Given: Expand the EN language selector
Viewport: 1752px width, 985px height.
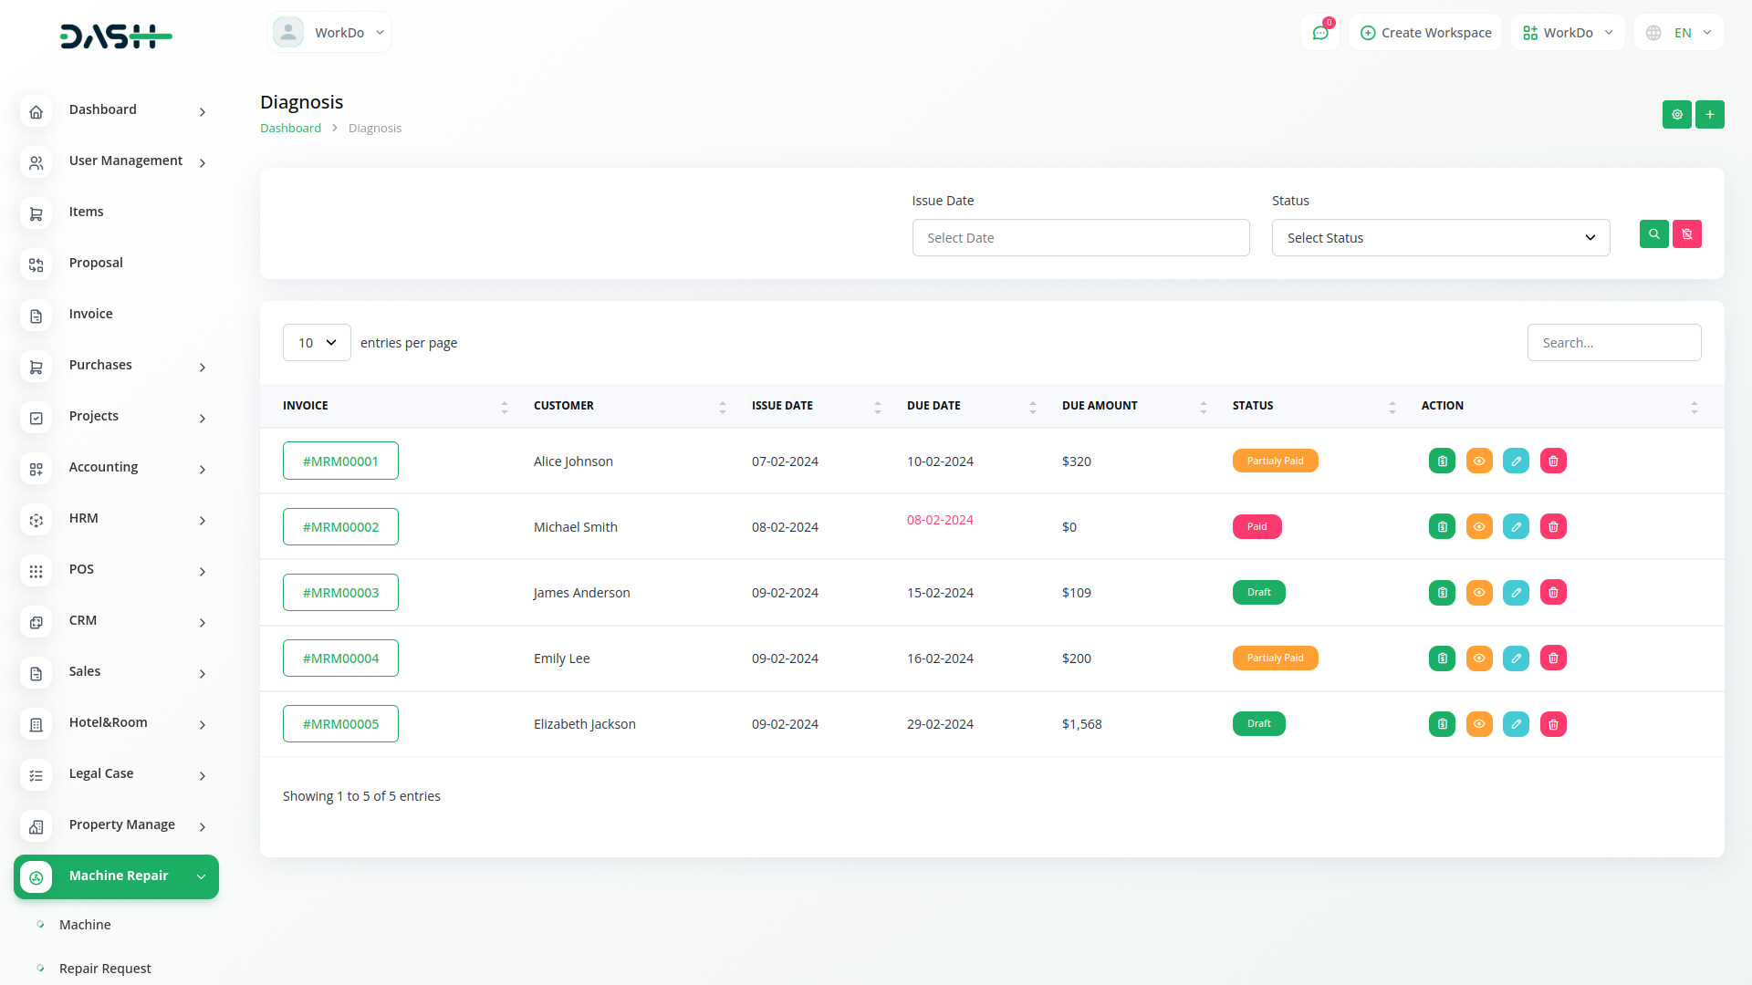Looking at the screenshot, I should pos(1679,33).
